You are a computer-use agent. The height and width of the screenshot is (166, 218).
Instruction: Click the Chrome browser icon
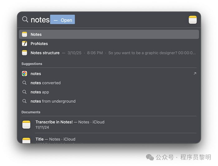(x=25, y=74)
